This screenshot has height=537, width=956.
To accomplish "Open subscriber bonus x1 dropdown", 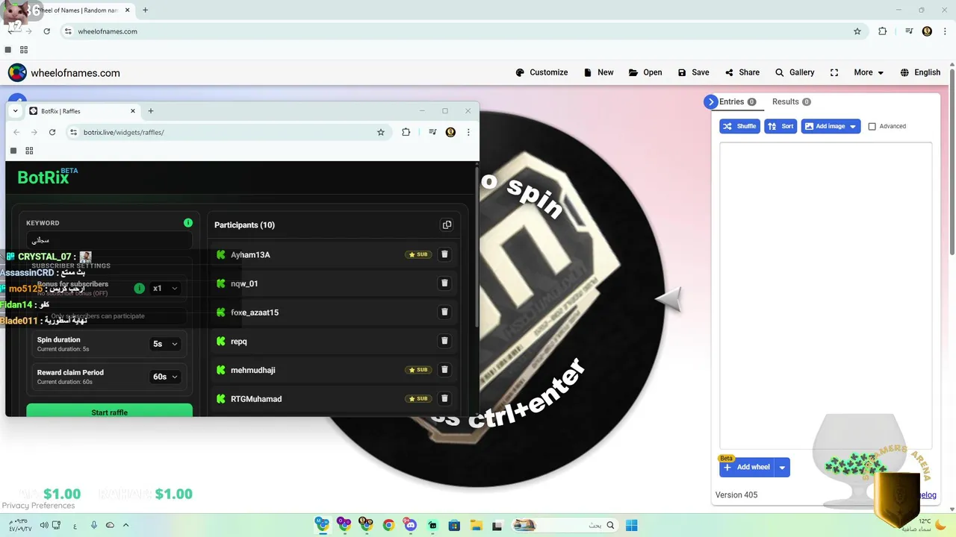I will (x=166, y=288).
